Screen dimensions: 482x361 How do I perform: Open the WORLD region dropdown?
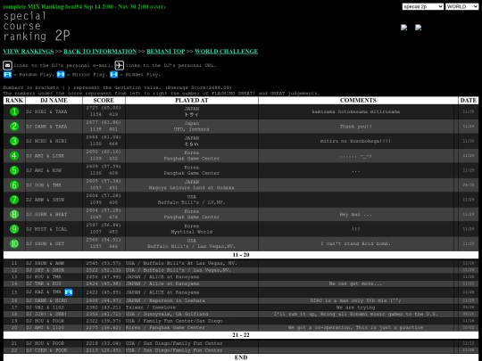462,6
